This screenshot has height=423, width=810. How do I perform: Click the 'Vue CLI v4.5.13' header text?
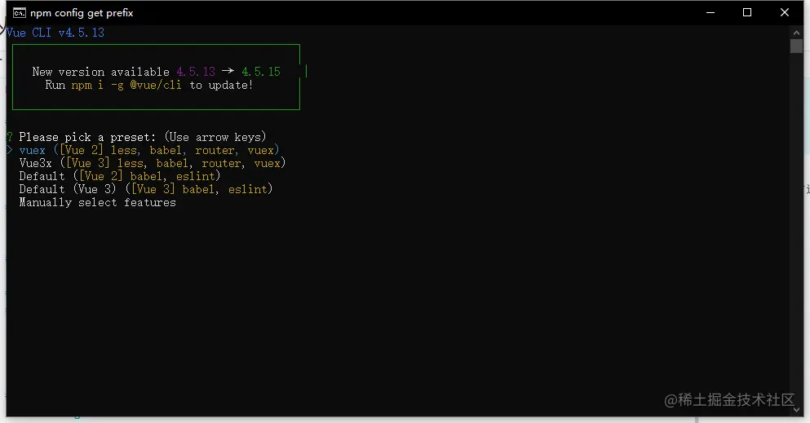tap(55, 33)
